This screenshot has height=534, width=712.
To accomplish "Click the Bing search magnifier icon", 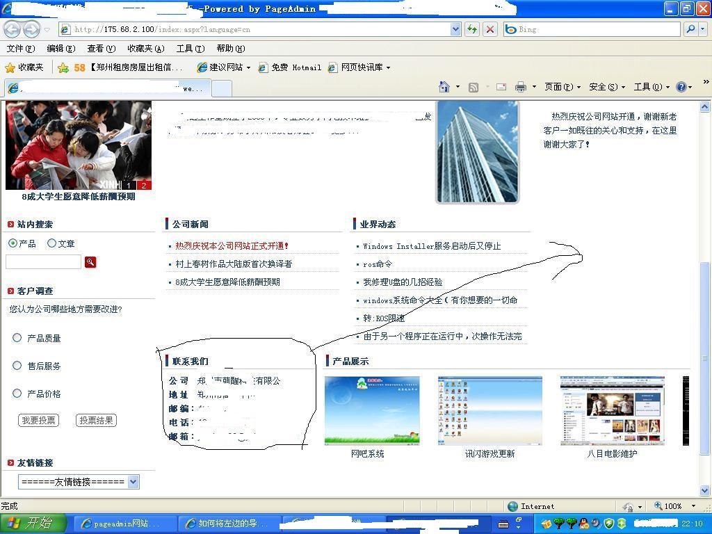I will [690, 29].
